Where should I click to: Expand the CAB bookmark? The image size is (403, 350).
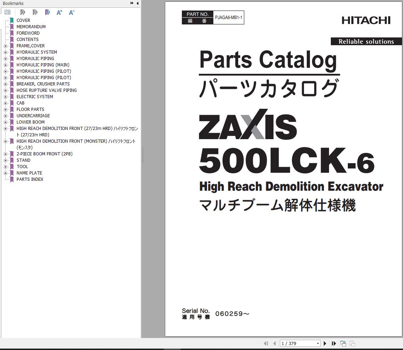tap(5, 103)
